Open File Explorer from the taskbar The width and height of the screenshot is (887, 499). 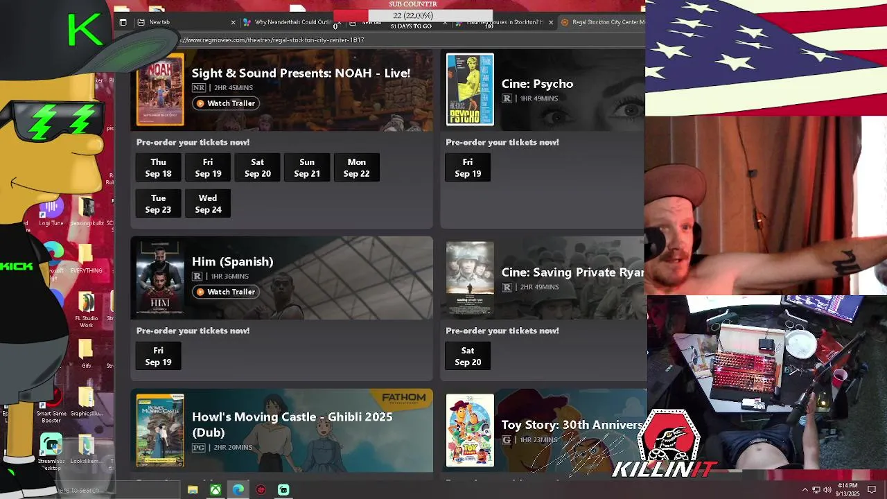[193, 490]
